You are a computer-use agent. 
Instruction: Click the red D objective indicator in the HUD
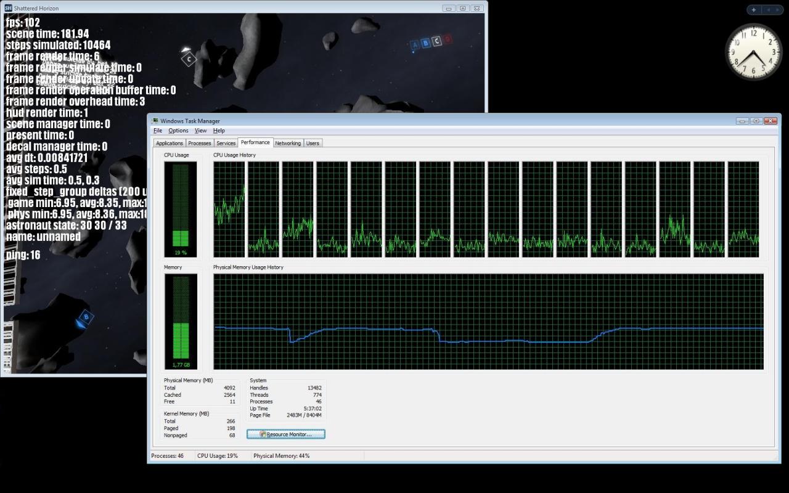pos(448,39)
